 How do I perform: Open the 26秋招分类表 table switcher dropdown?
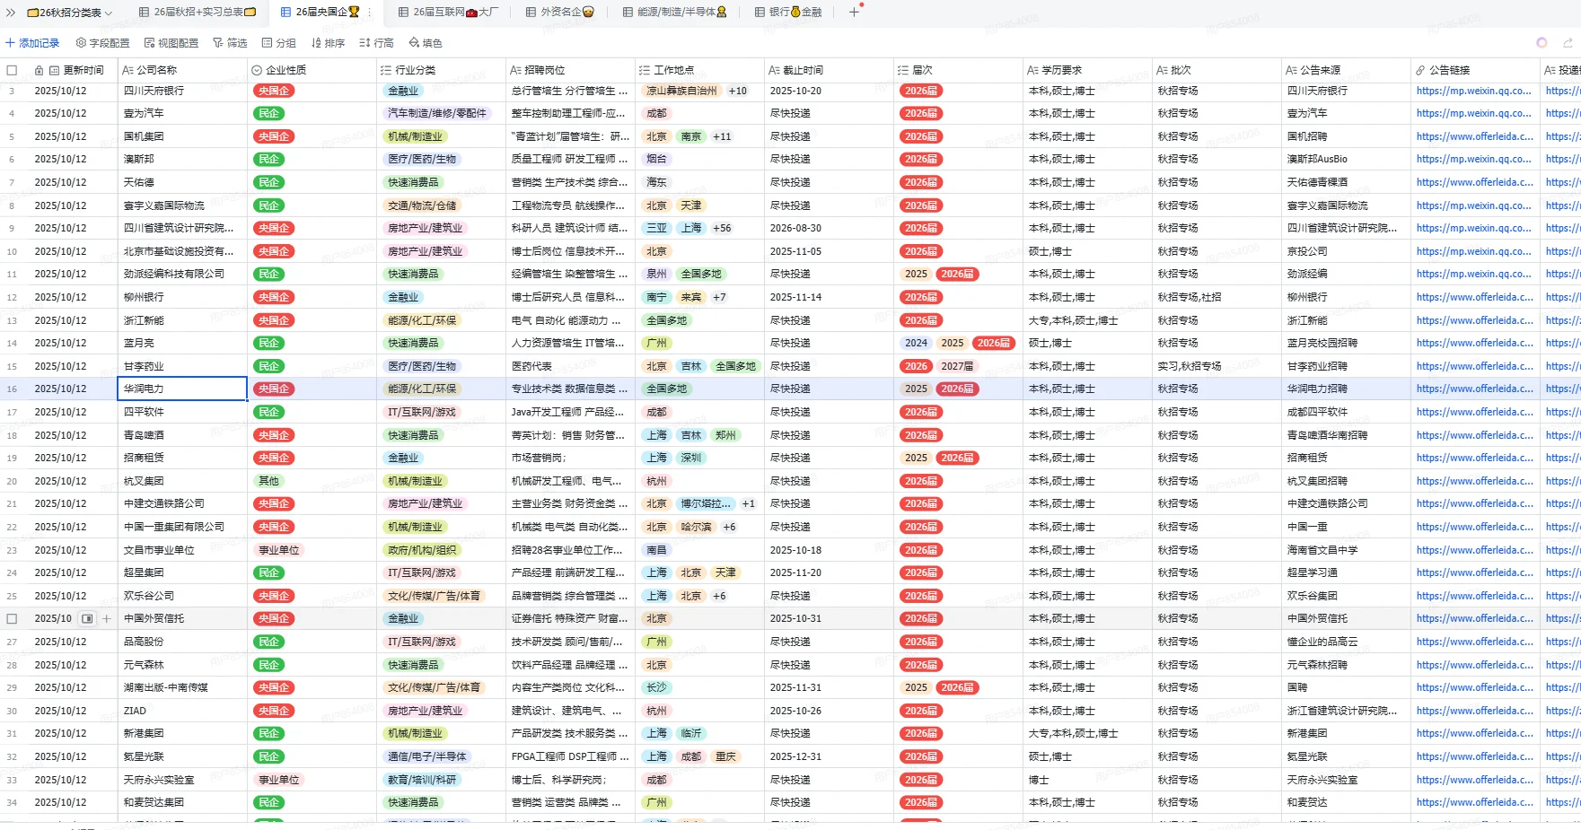(x=70, y=13)
